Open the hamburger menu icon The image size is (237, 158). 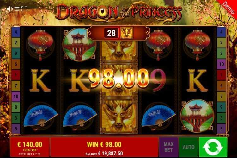(x=17, y=9)
